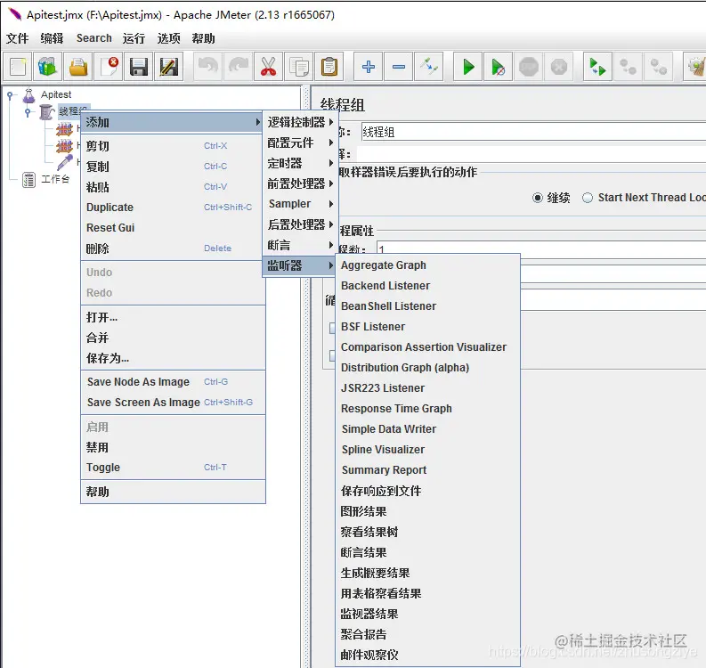Click the Collapse All minus icon
The image size is (706, 668).
click(399, 67)
